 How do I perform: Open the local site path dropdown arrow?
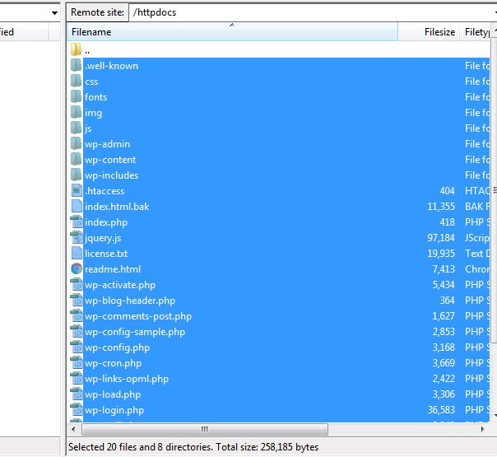[54, 12]
